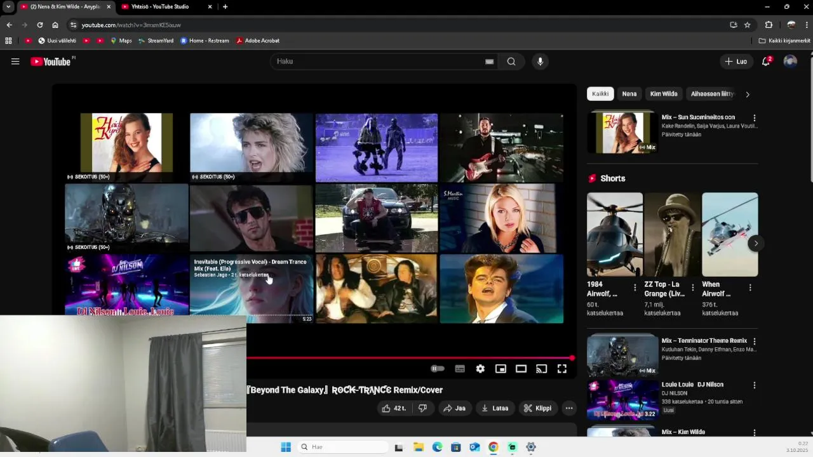This screenshot has width=813, height=457.
Task: Open options for ZZ Top La Grange short
Action: tap(692, 288)
